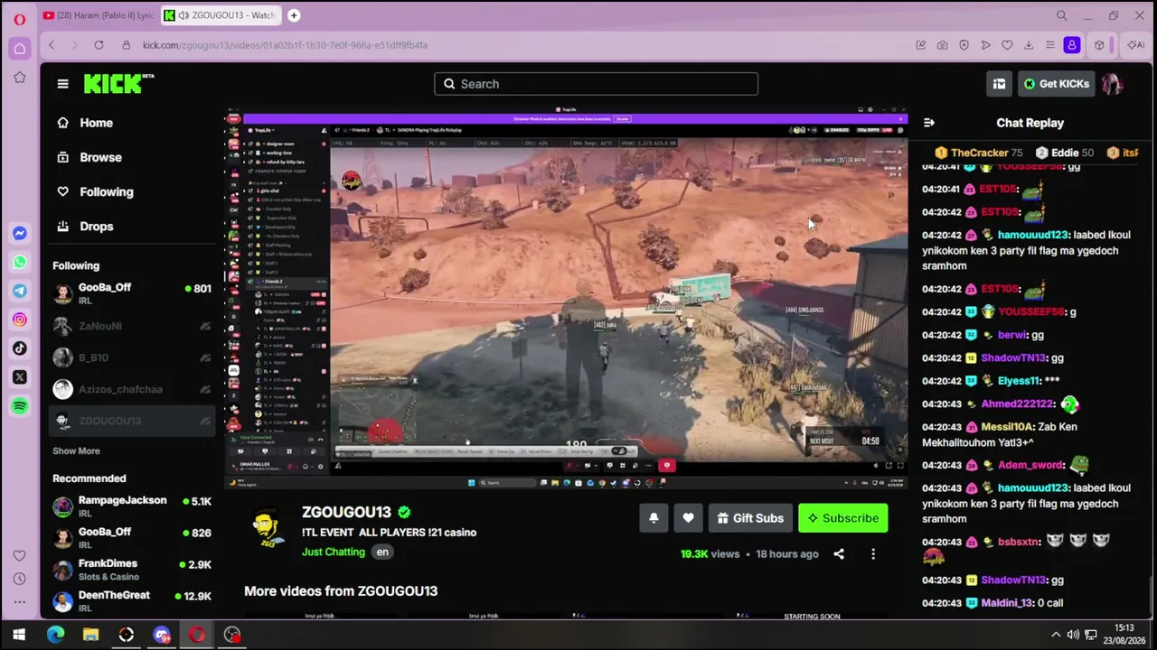Click the Opera send/flow arrow icon

985,45
